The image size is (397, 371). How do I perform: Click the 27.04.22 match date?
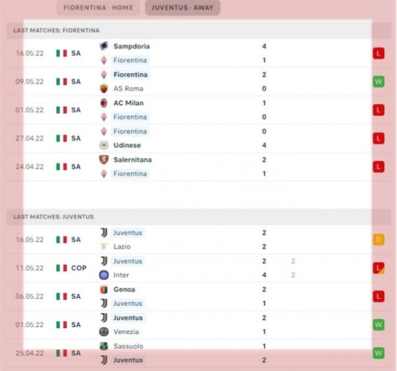click(30, 138)
